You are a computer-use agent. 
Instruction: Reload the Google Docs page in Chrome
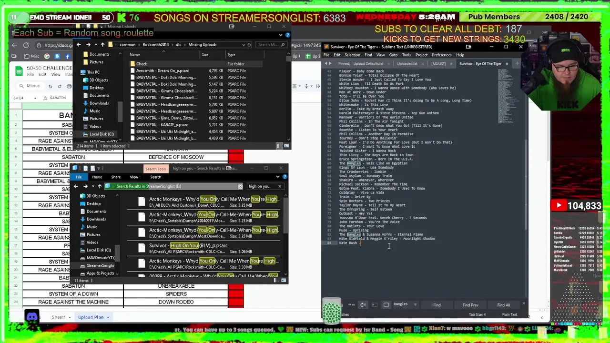26,45
